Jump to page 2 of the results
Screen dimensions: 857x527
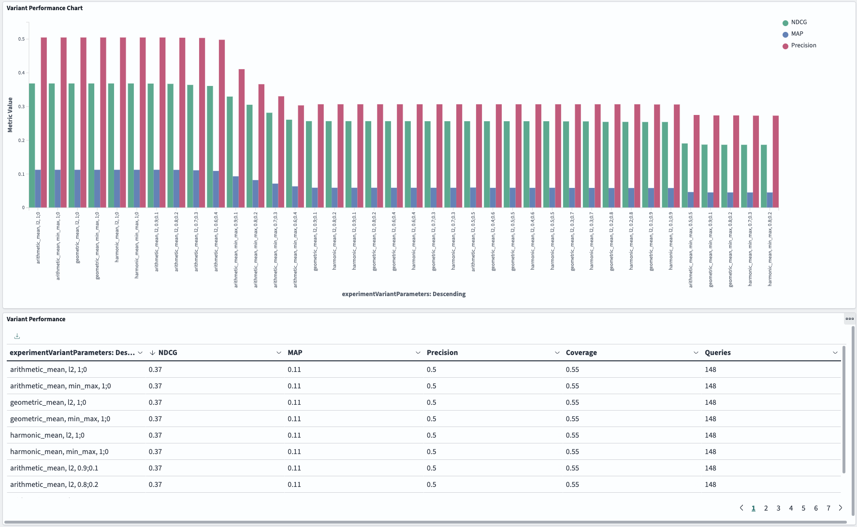766,508
